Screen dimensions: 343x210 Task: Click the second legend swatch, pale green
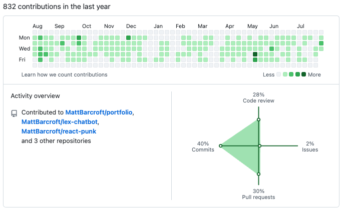pyautogui.click(x=285, y=74)
